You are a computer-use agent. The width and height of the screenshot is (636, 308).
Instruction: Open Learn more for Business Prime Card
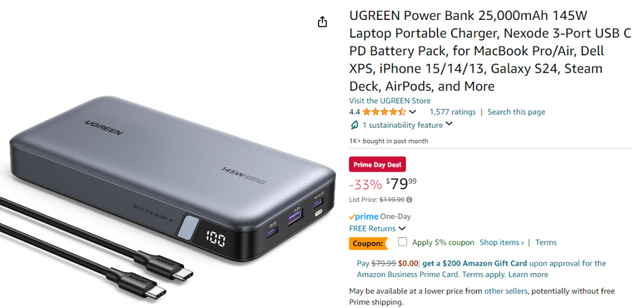[528, 275]
